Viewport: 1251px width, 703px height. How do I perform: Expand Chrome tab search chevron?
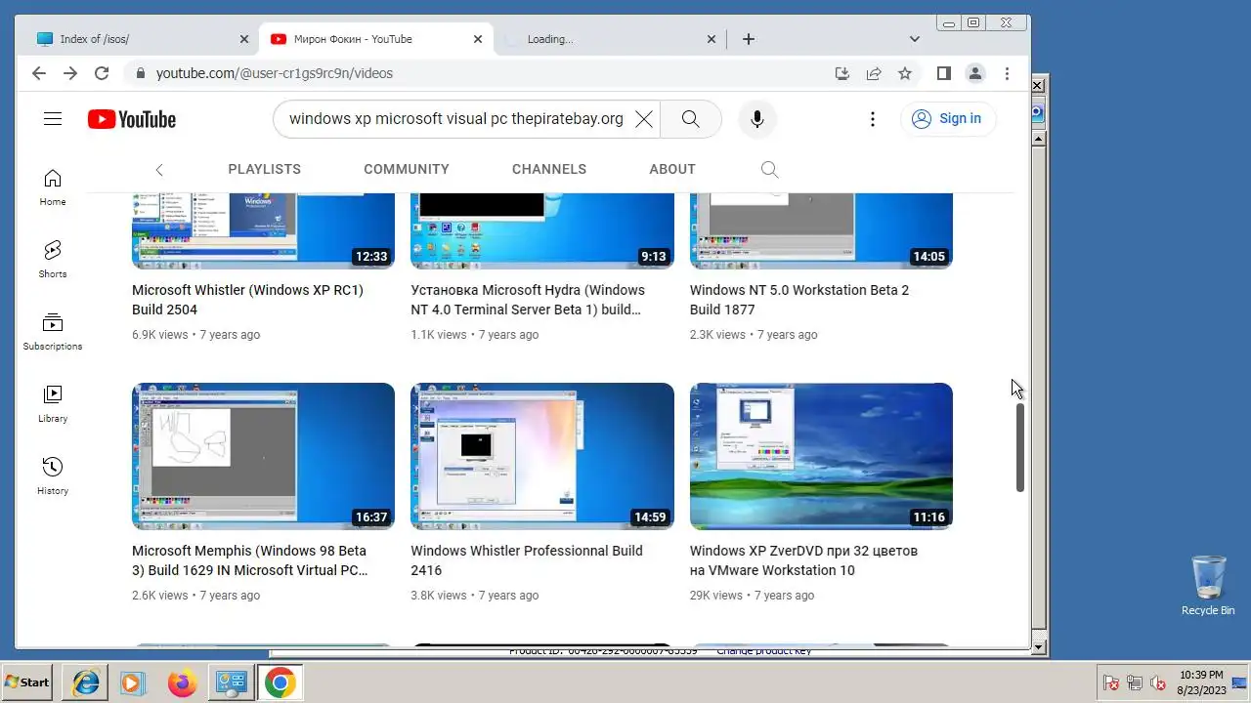915,39
